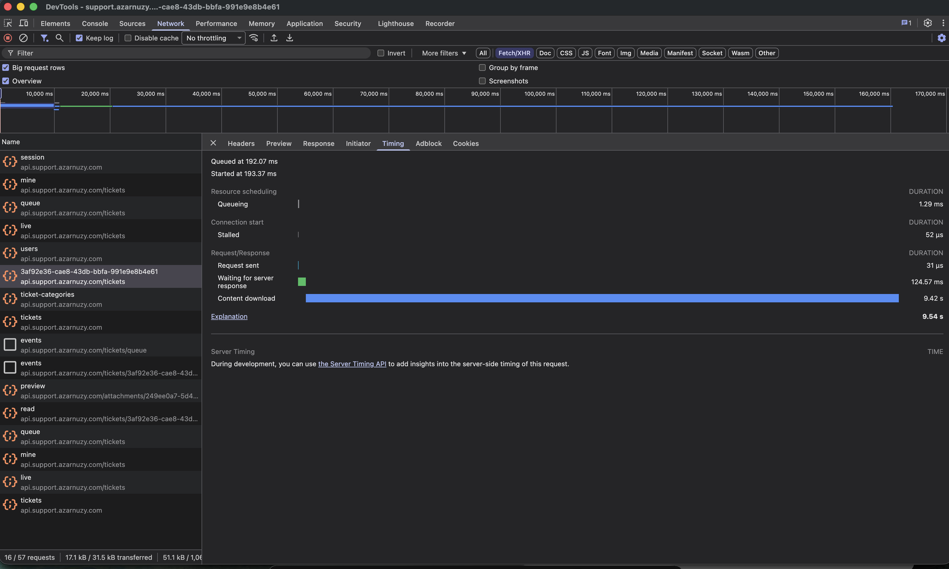Filter by Socket type
Screen dimensions: 949x569
712,53
